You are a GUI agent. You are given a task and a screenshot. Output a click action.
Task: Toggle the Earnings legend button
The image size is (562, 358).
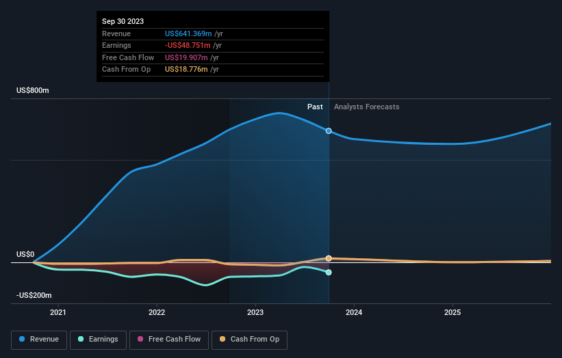[x=98, y=340]
